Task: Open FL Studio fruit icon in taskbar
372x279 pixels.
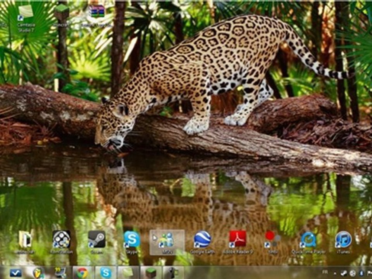Action: click(x=38, y=273)
